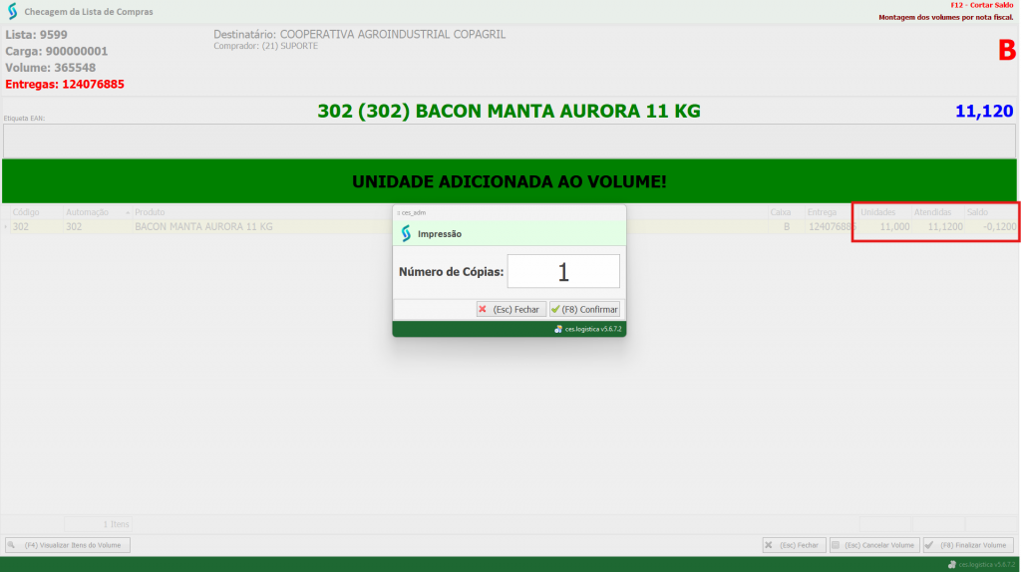Image resolution: width=1021 pixels, height=572 pixels.
Task: Select the BACON MANTA AURORA 11 KG row cell
Action: click(x=203, y=226)
